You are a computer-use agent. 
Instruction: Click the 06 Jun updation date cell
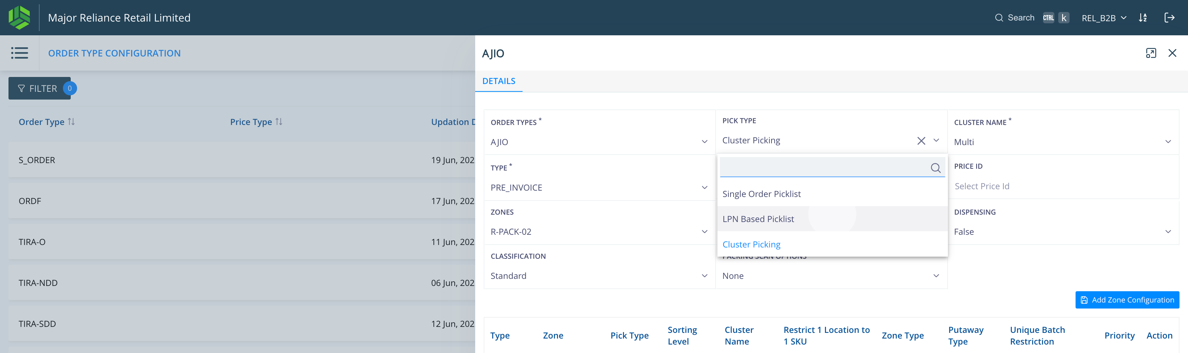[x=453, y=283]
